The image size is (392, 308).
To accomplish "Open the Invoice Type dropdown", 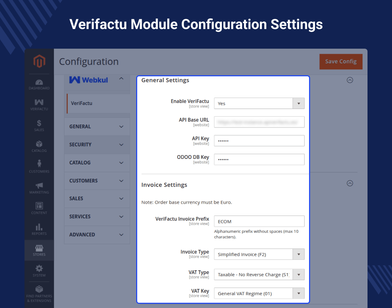I will pyautogui.click(x=259, y=254).
